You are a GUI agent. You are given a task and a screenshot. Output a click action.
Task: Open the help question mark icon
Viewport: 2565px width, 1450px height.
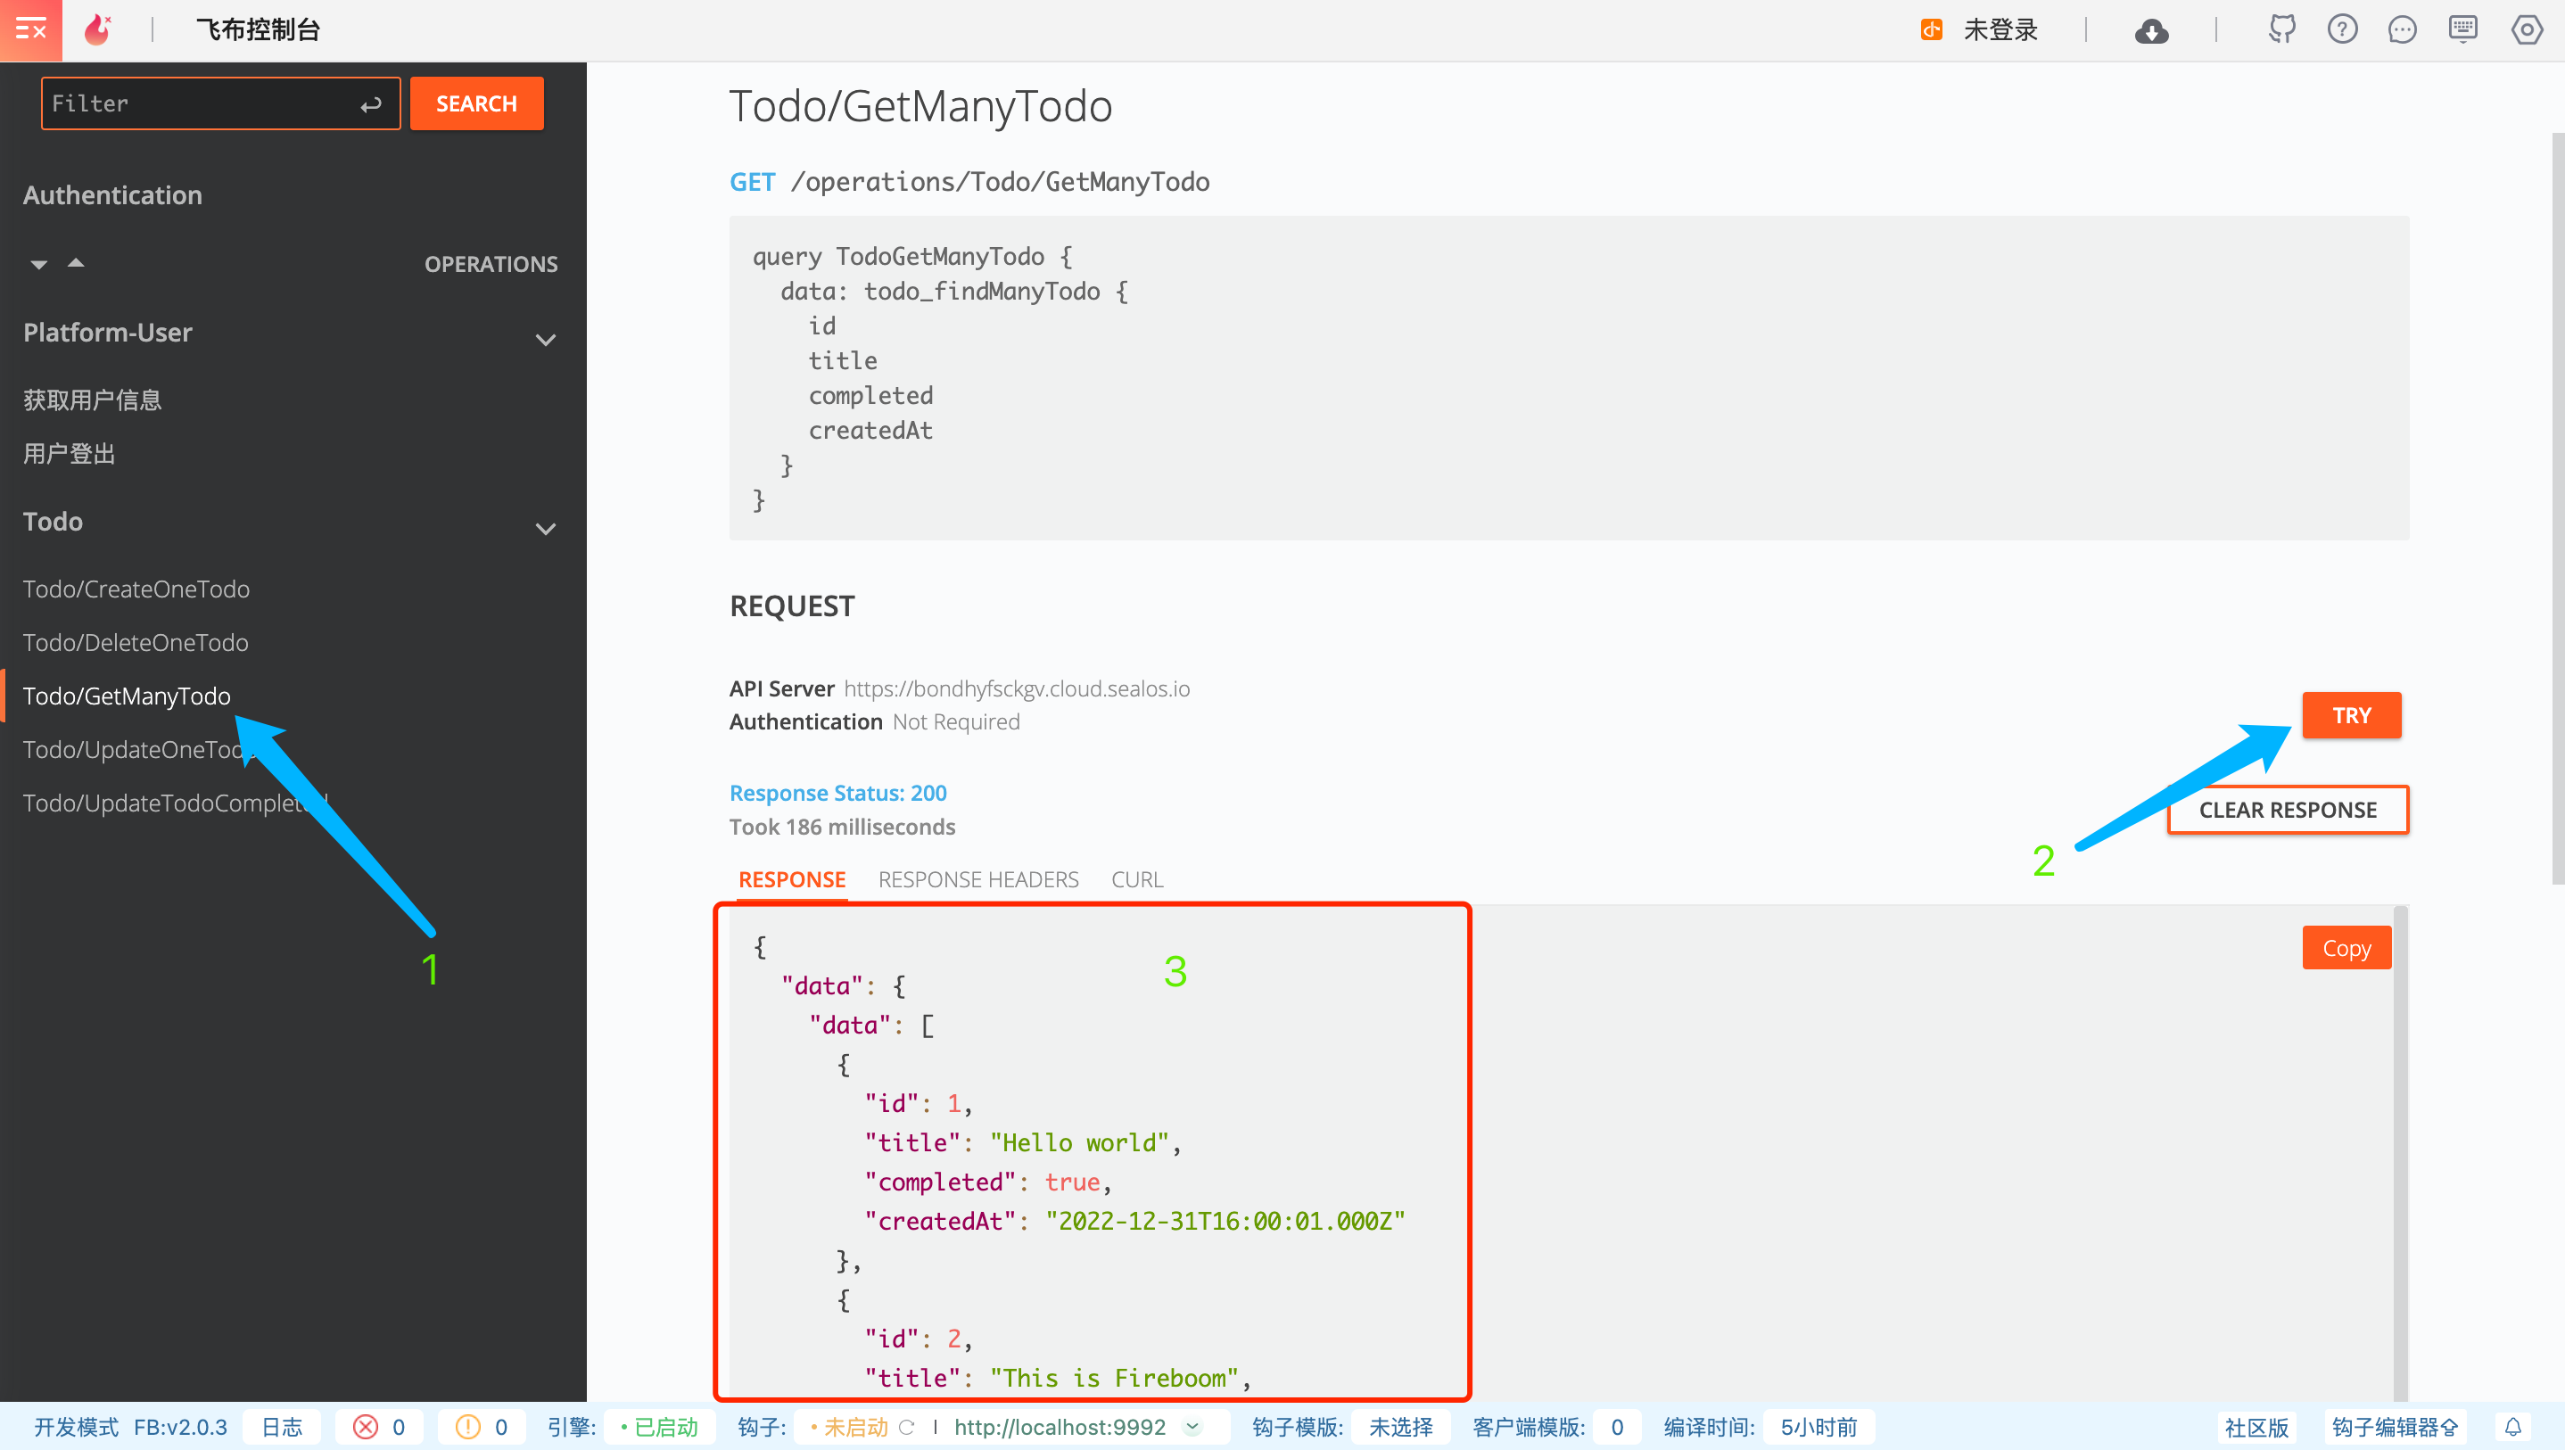[x=2342, y=30]
